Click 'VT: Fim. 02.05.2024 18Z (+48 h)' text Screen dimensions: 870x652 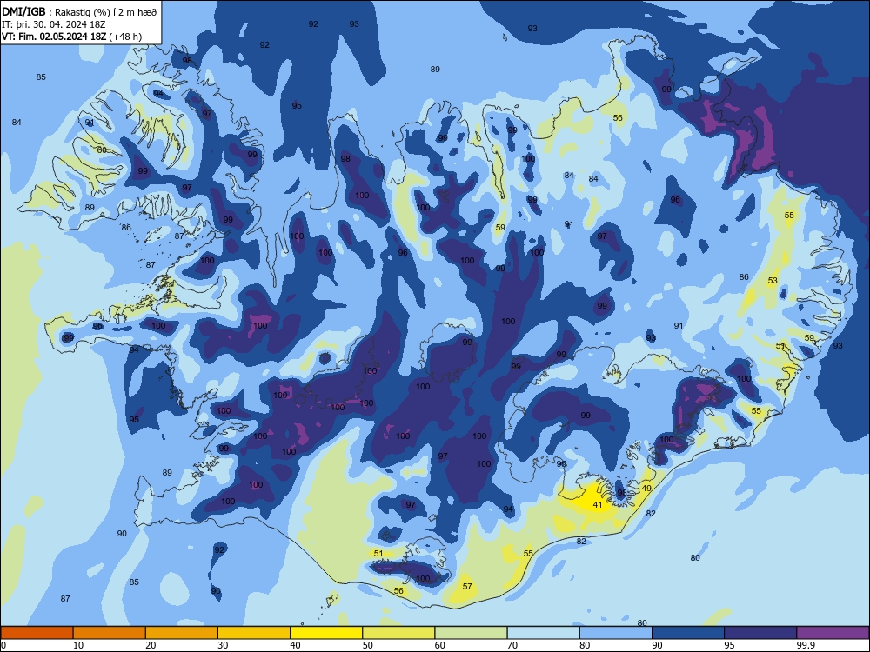(71, 37)
